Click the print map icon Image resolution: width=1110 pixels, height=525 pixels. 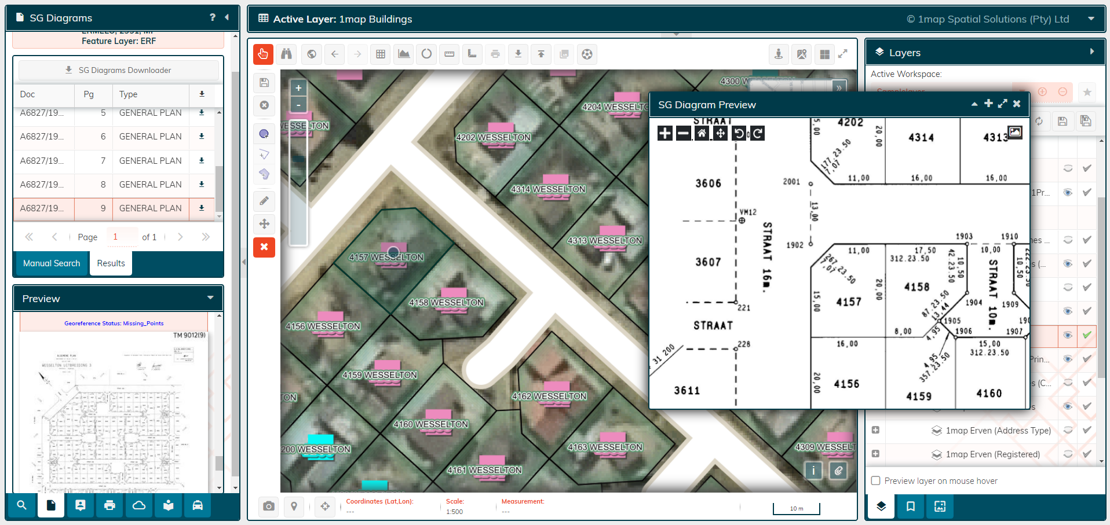tap(495, 54)
